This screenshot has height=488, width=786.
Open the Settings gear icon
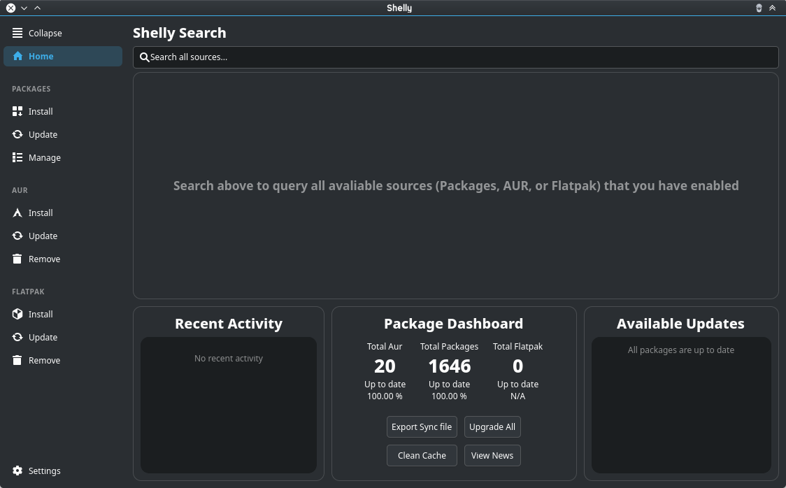[17, 471]
